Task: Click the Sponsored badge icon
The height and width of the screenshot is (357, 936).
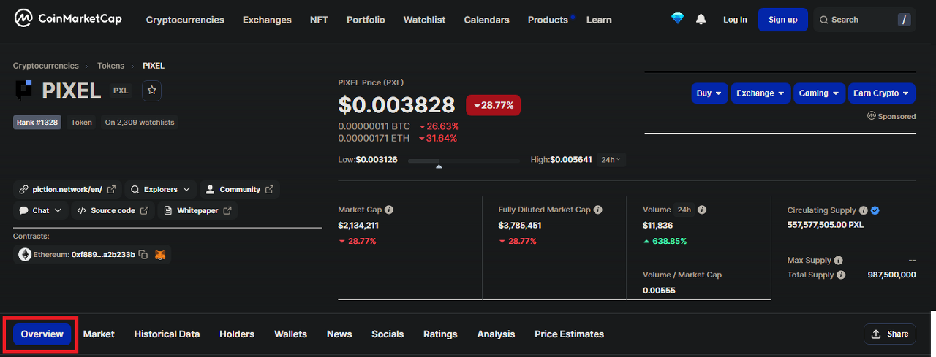Action: point(872,116)
